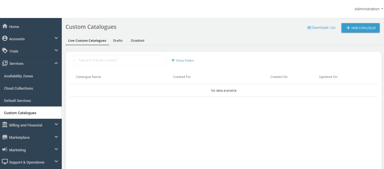Toggle Show Filters on
This screenshot has height=169, width=384.
(x=182, y=60)
